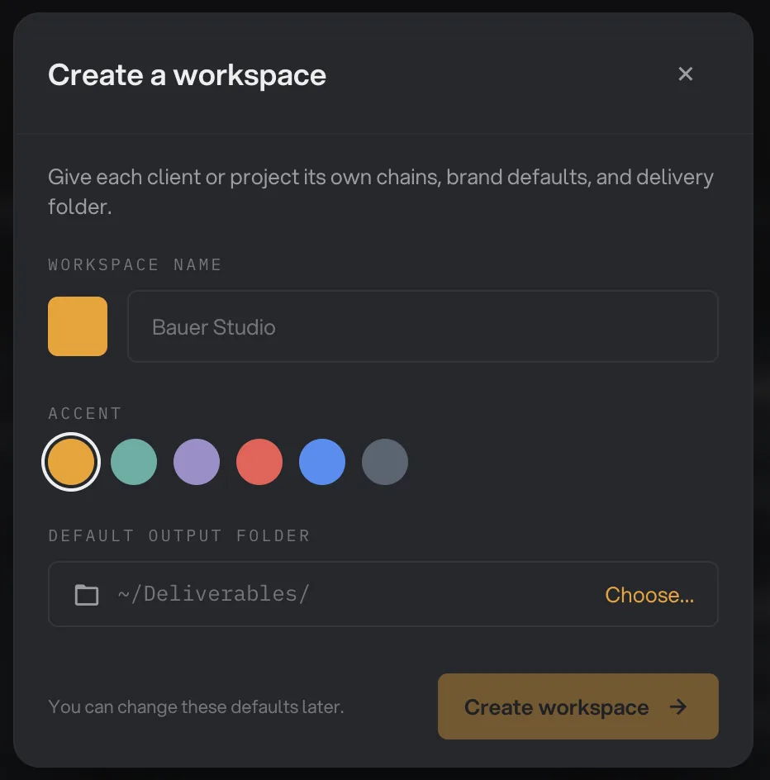Image resolution: width=770 pixels, height=780 pixels.
Task: Click the folder icon in output folder field
Action: coord(87,594)
